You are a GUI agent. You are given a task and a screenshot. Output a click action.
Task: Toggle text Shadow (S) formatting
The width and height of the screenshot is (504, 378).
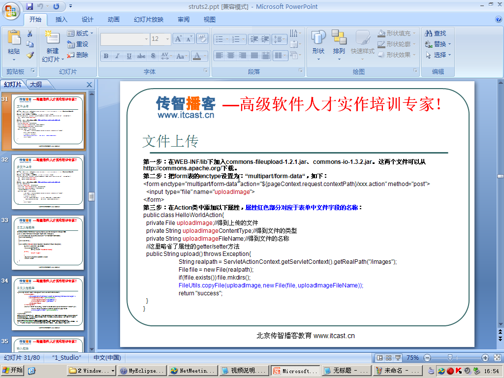click(153, 56)
